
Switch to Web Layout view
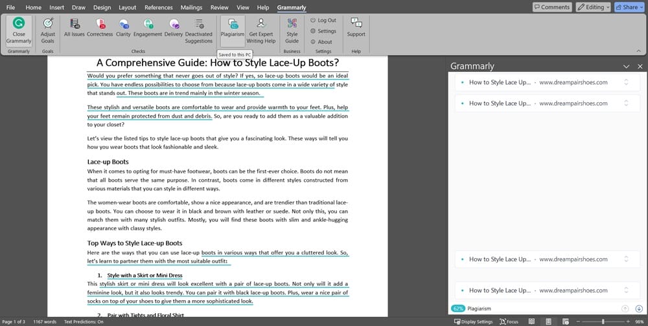point(565,321)
